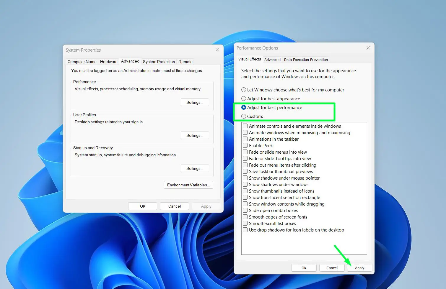Select the Custom radio button
Screen dimensions: 446x289
243,116
